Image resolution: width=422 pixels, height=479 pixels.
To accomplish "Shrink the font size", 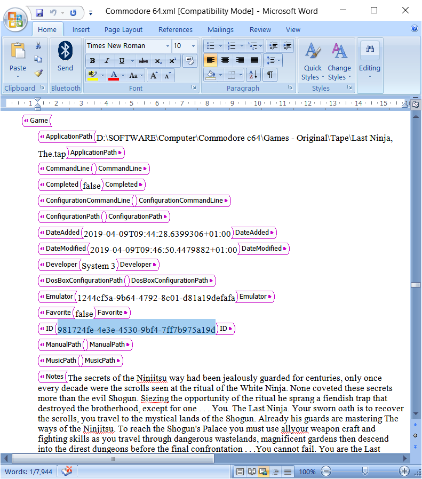I will [168, 75].
